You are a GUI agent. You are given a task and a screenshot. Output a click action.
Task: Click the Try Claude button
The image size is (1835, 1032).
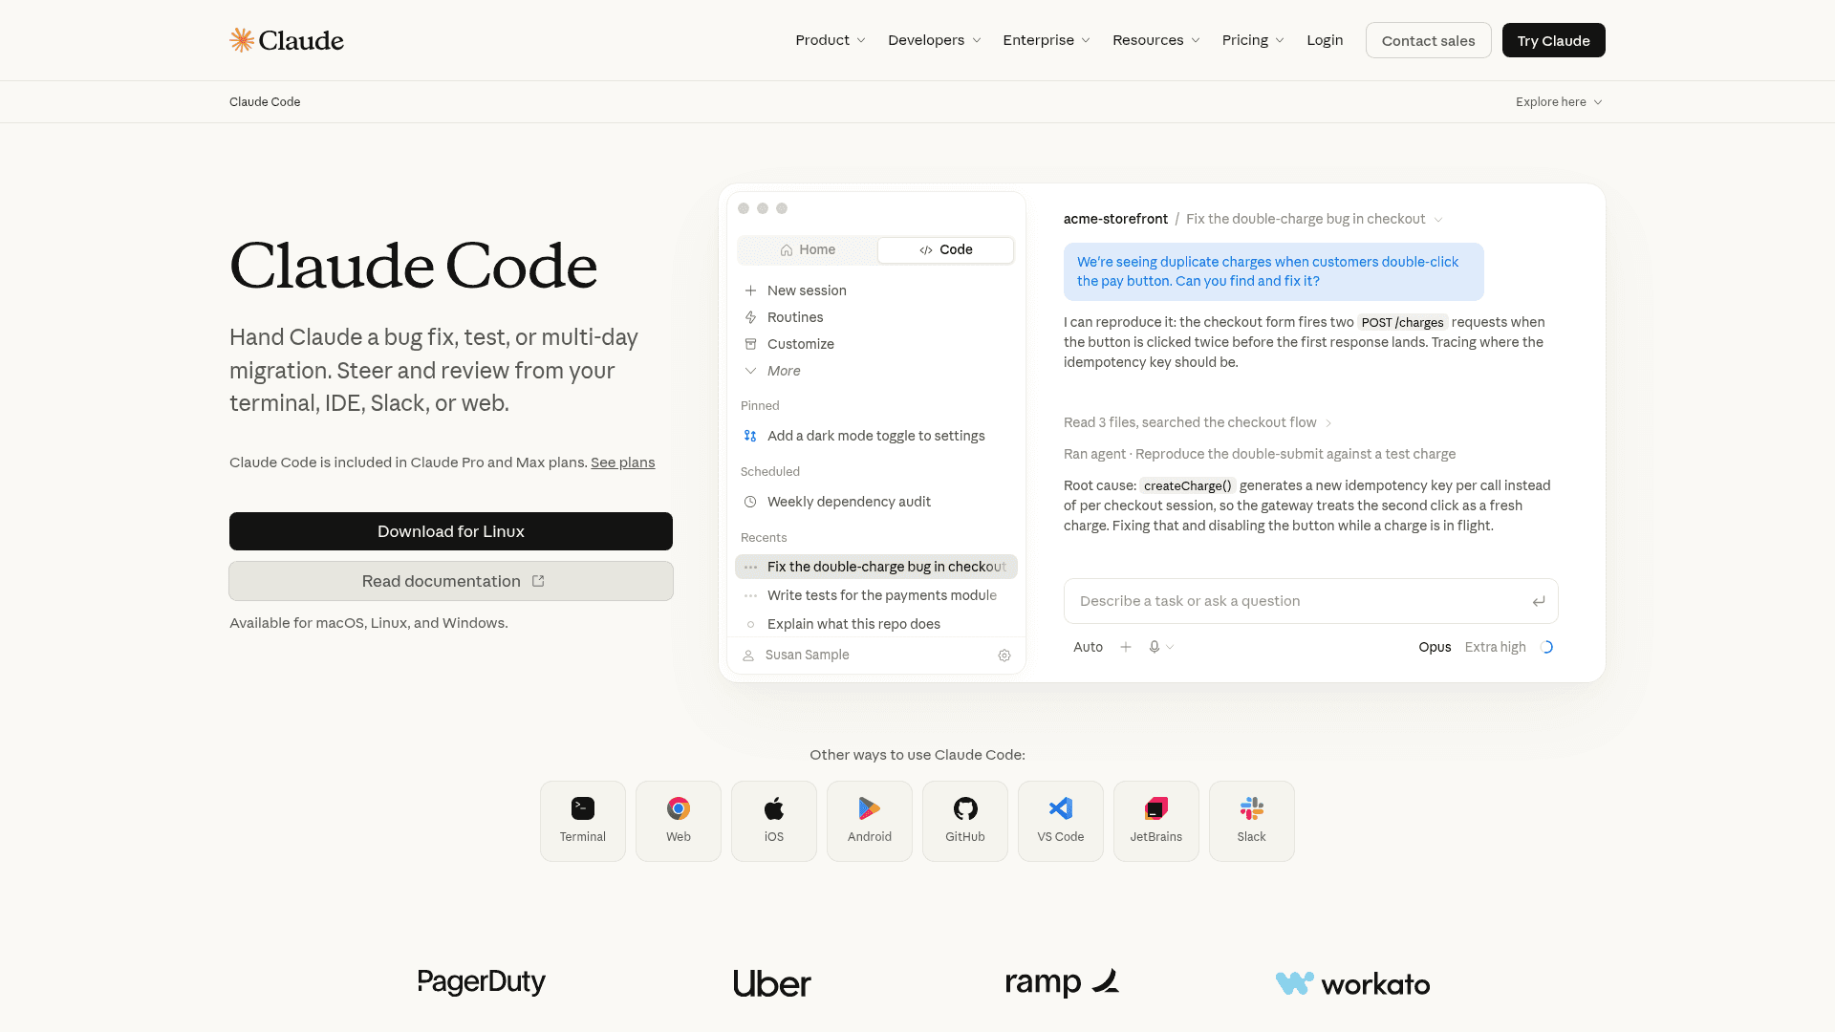click(1553, 40)
